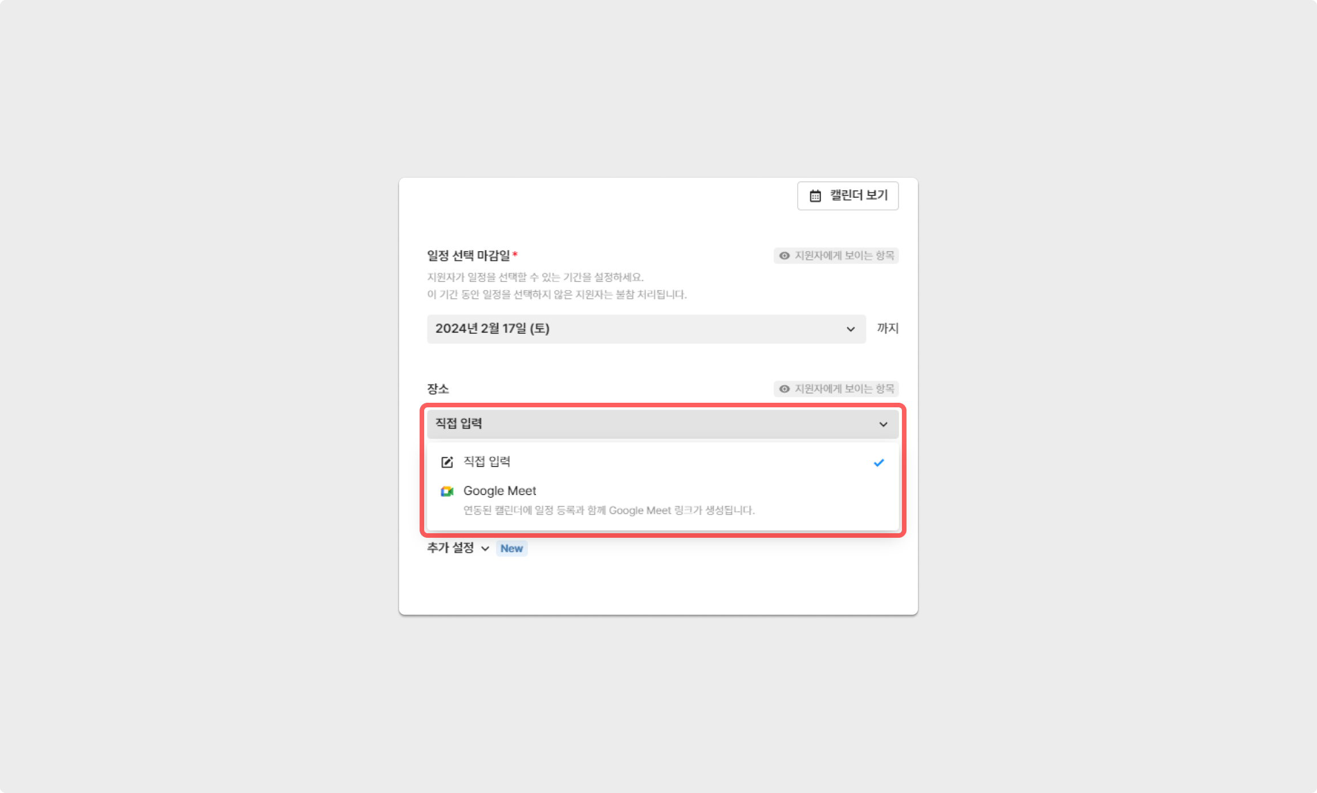Click the 일정 선택 마감일 label
The width and height of the screenshot is (1317, 793).
[x=469, y=256]
